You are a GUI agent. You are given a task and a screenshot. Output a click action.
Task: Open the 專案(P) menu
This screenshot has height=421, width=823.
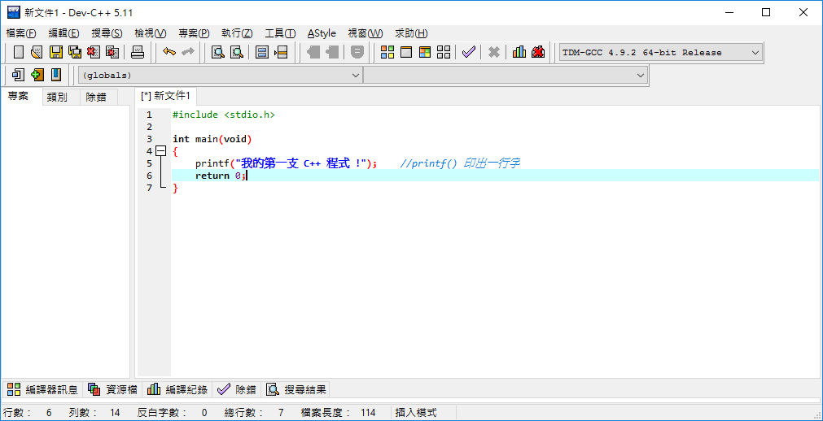point(195,33)
